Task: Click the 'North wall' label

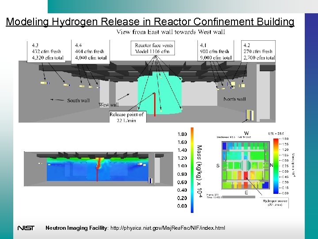Action: pyautogui.click(x=235, y=99)
